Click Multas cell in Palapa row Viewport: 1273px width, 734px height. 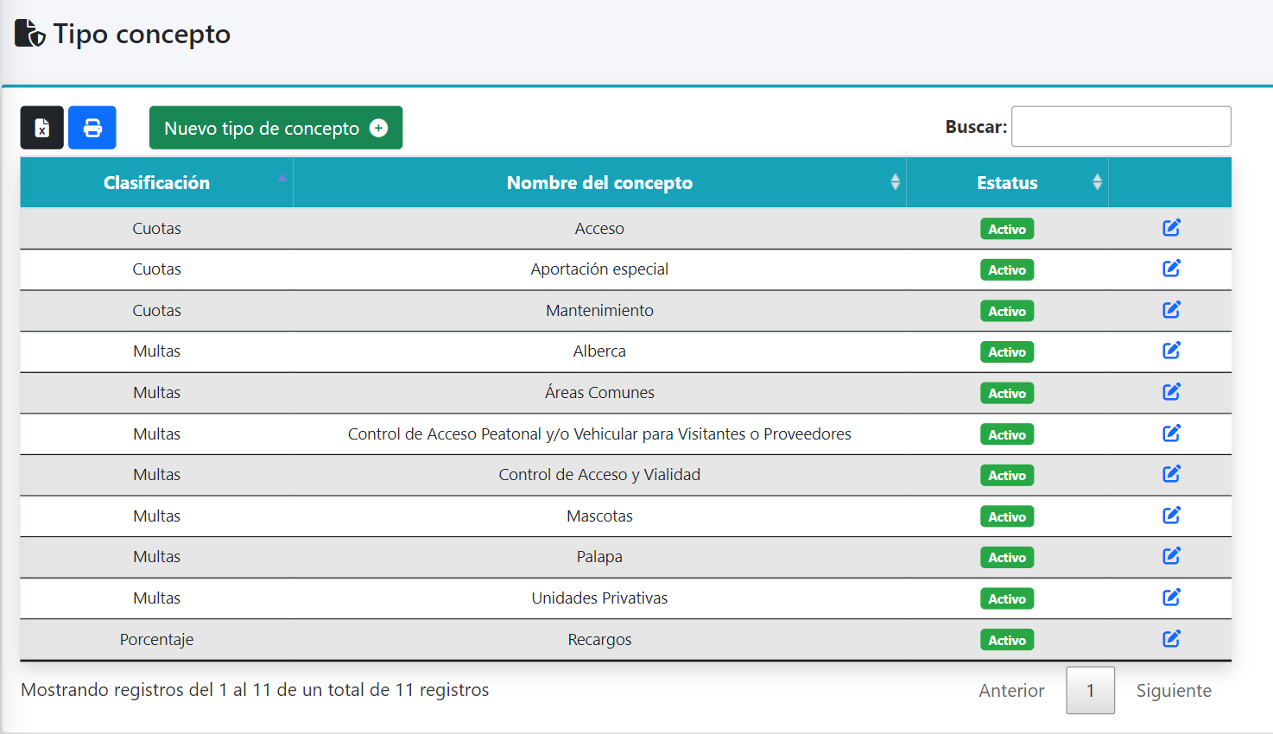coord(156,557)
